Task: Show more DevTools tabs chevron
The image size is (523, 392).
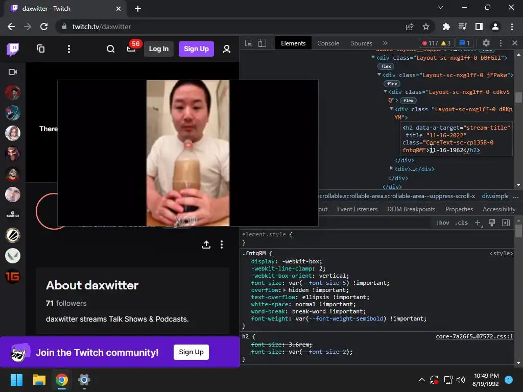Action: [385, 43]
